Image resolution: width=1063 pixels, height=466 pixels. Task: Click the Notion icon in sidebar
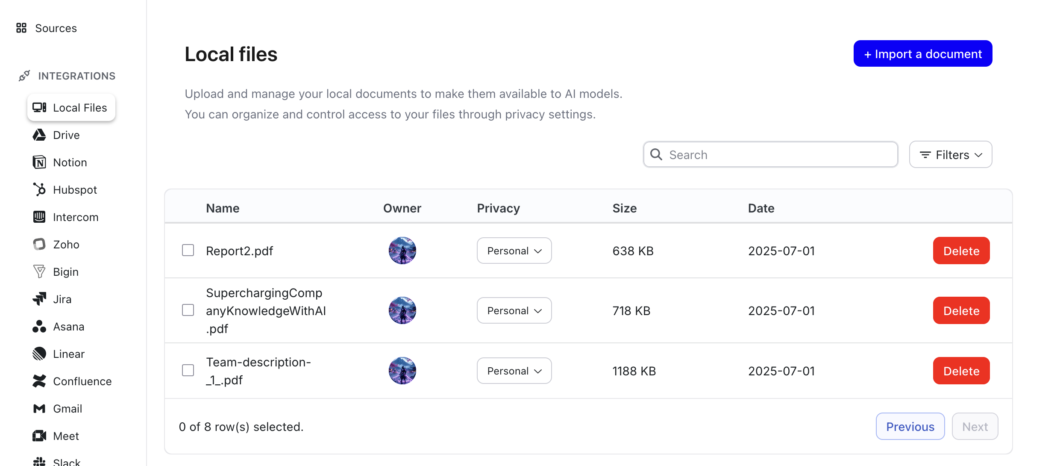39,162
